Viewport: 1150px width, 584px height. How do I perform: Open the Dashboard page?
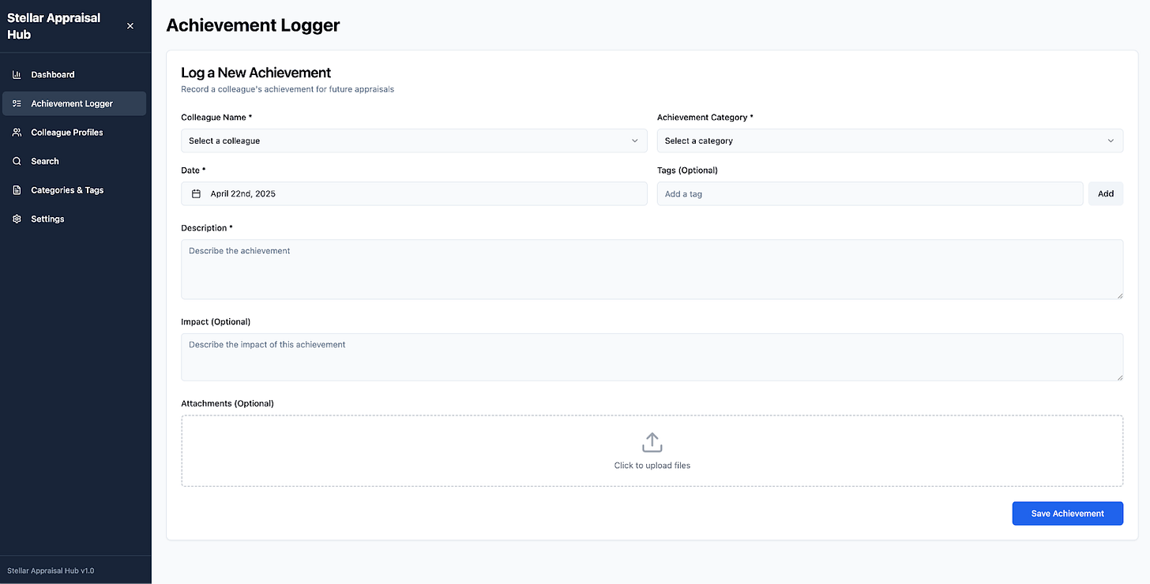(x=74, y=74)
